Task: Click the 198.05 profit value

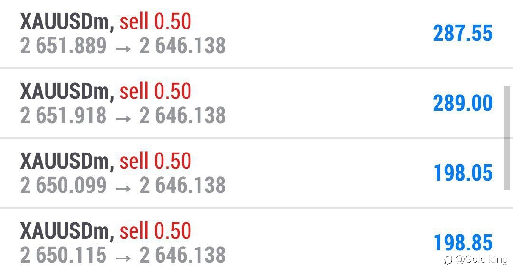Action: pyautogui.click(x=463, y=172)
